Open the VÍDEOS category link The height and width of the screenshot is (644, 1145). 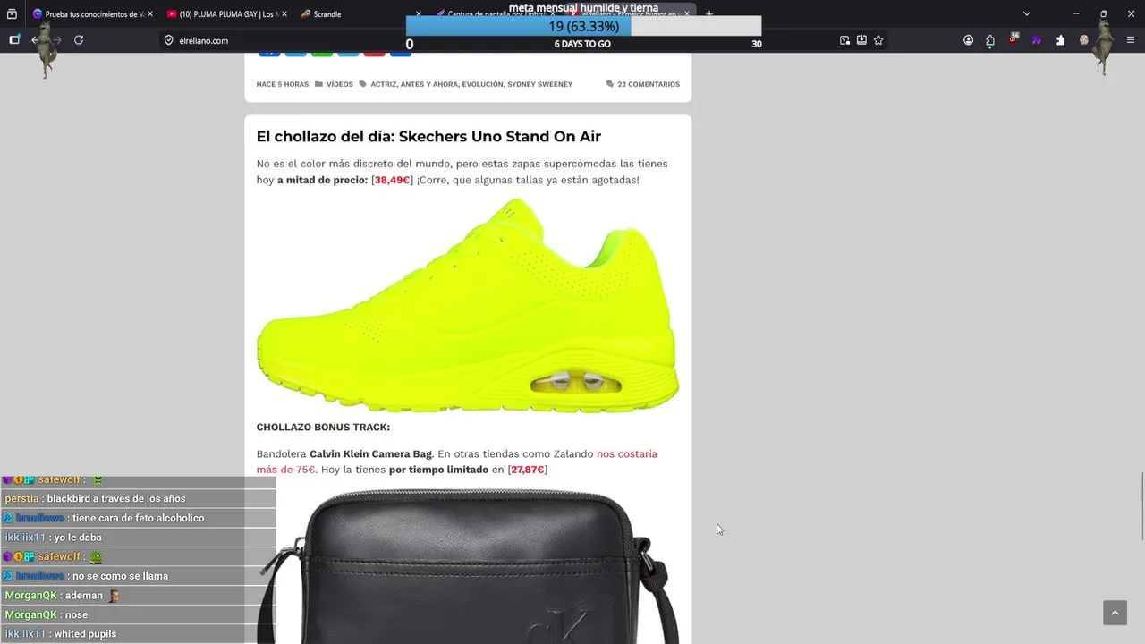[340, 84]
